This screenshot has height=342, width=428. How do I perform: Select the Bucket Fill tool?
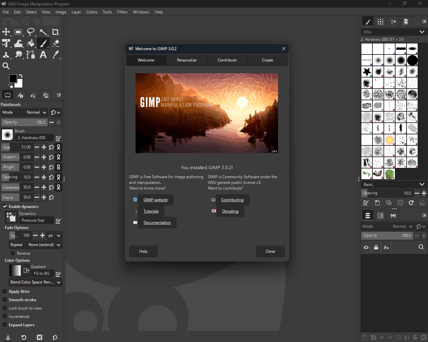[31, 43]
